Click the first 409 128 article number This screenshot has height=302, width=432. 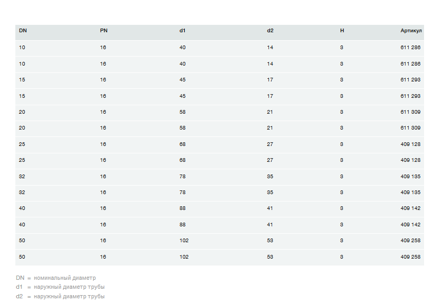pos(410,144)
